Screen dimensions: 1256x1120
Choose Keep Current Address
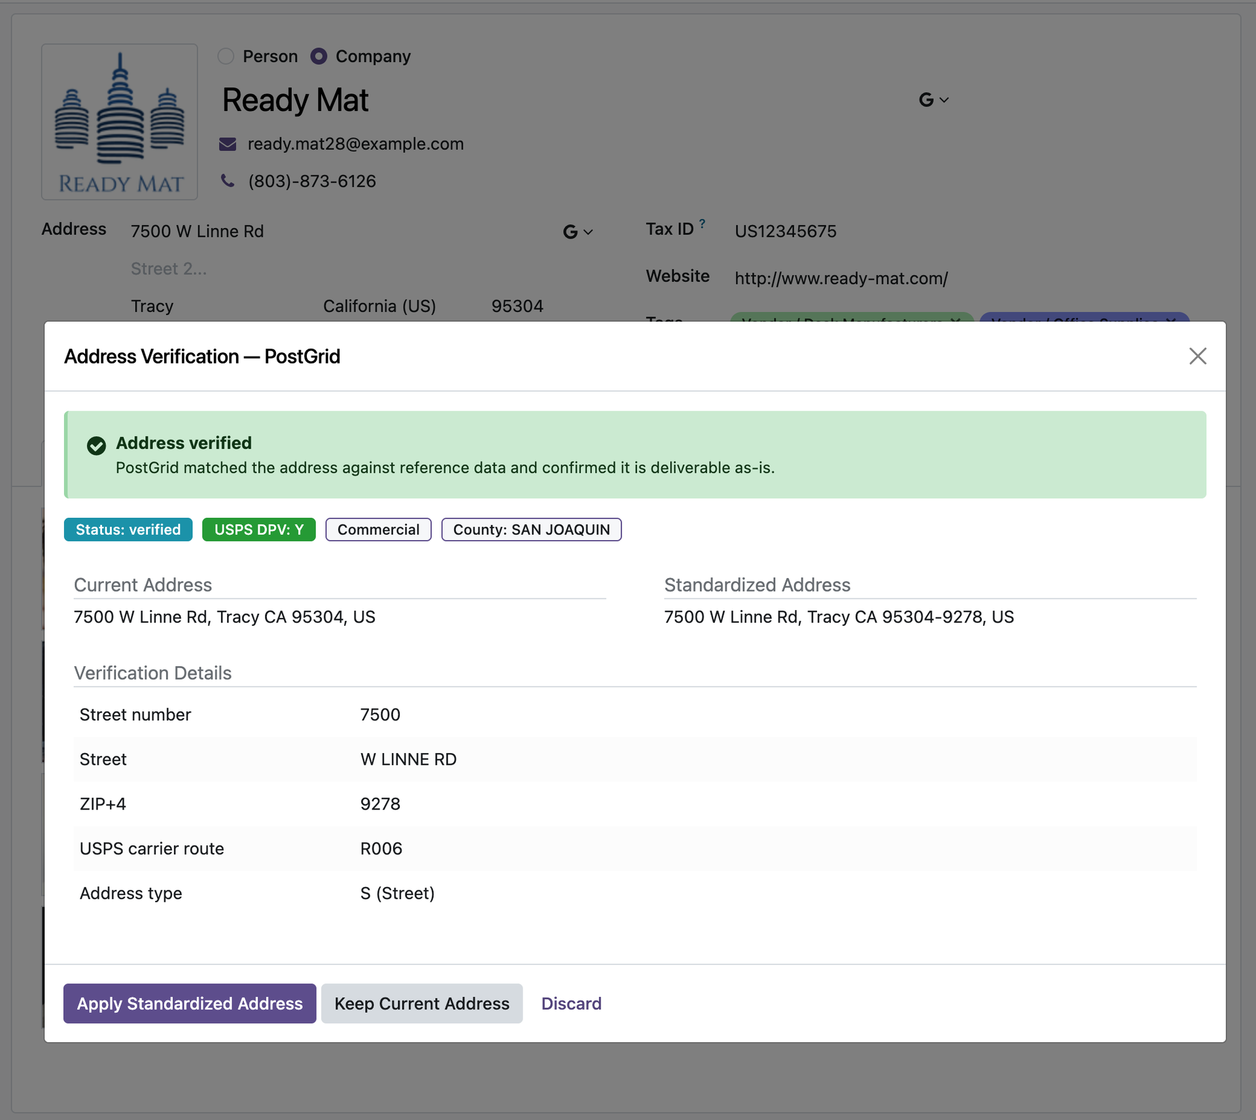pyautogui.click(x=422, y=1004)
